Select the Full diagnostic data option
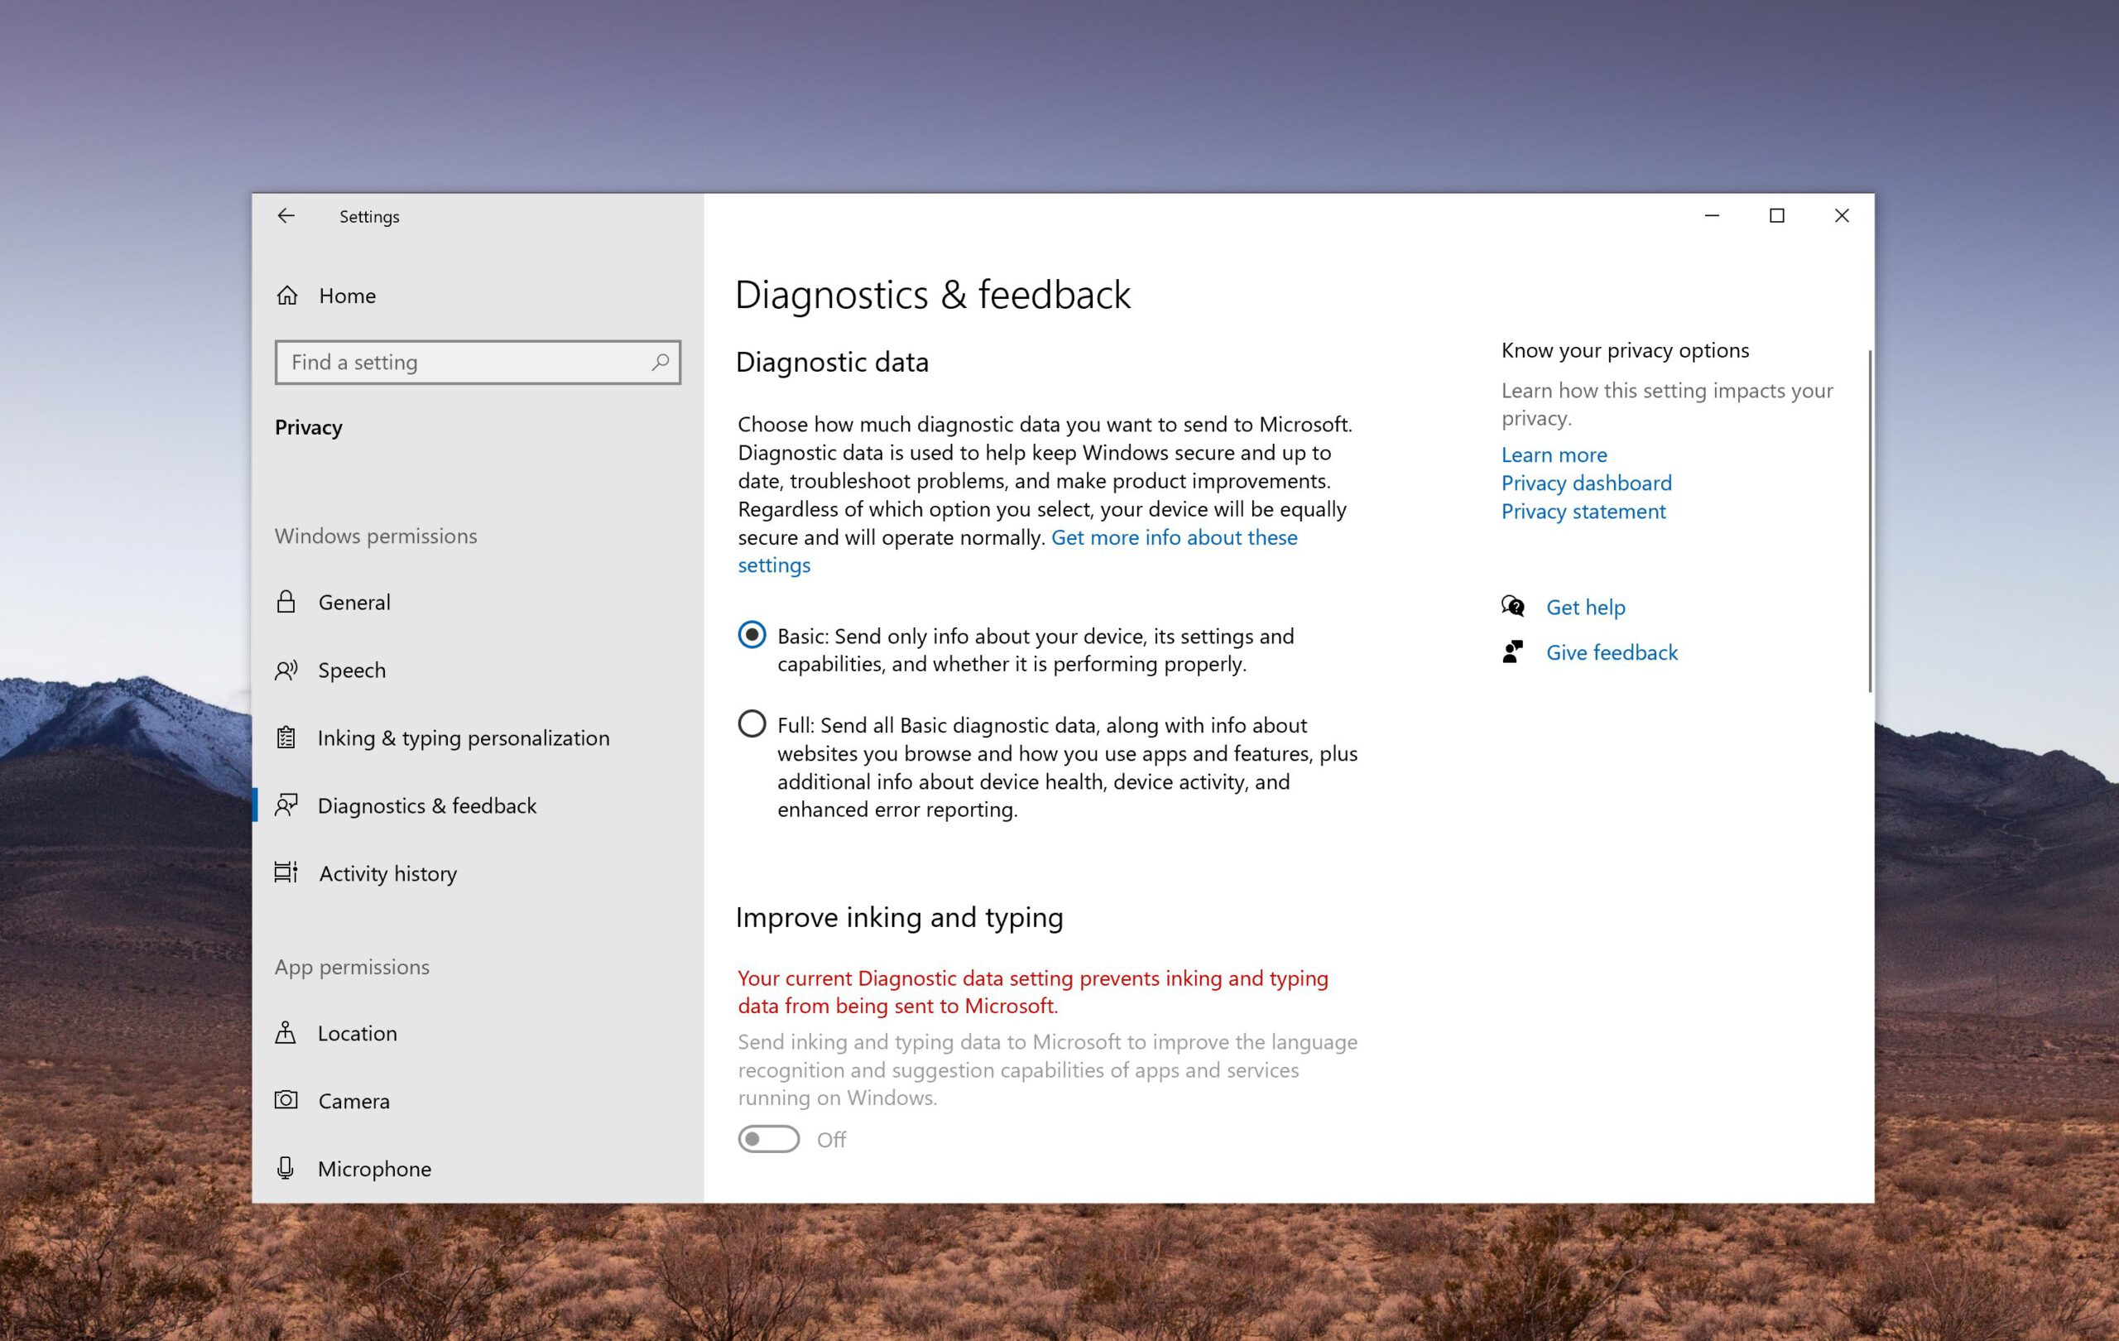Viewport: 2119px width, 1341px height. pyautogui.click(x=752, y=724)
